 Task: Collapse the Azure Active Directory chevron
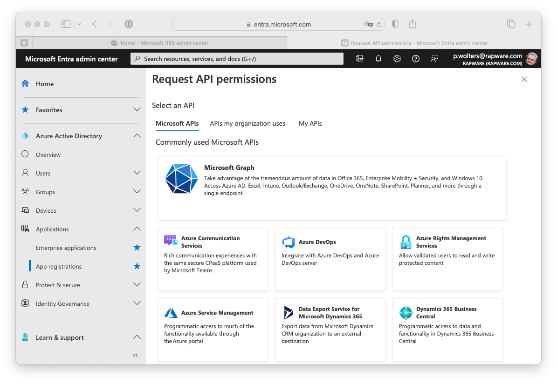[x=137, y=136]
